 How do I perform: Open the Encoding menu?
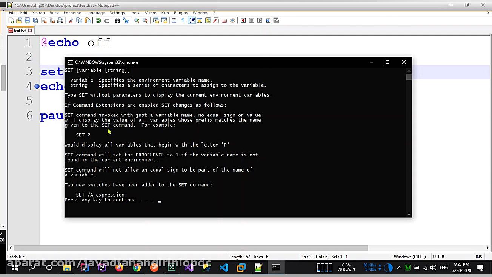pos(72,13)
